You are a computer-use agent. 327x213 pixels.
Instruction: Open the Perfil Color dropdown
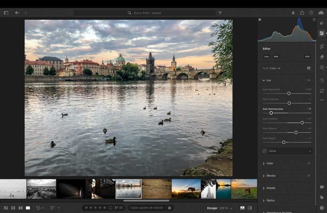pyautogui.click(x=275, y=68)
